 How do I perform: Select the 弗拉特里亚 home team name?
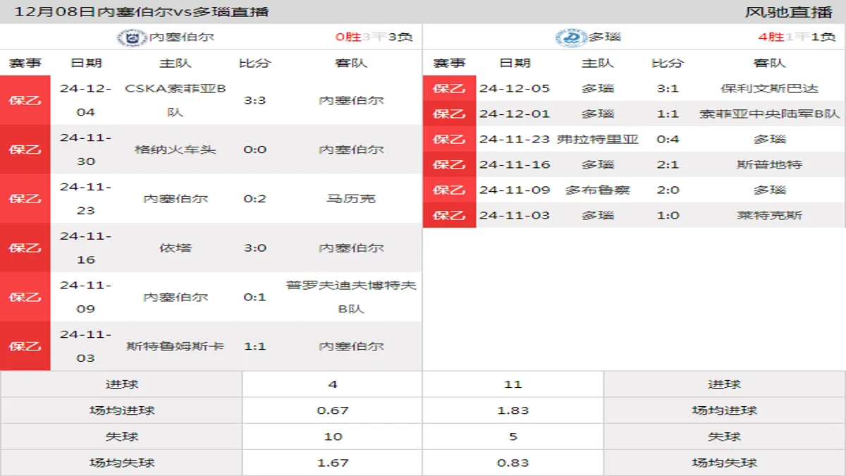pyautogui.click(x=597, y=139)
